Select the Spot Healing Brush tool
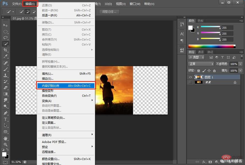Viewport: 245px width, 165px height. 6,63
